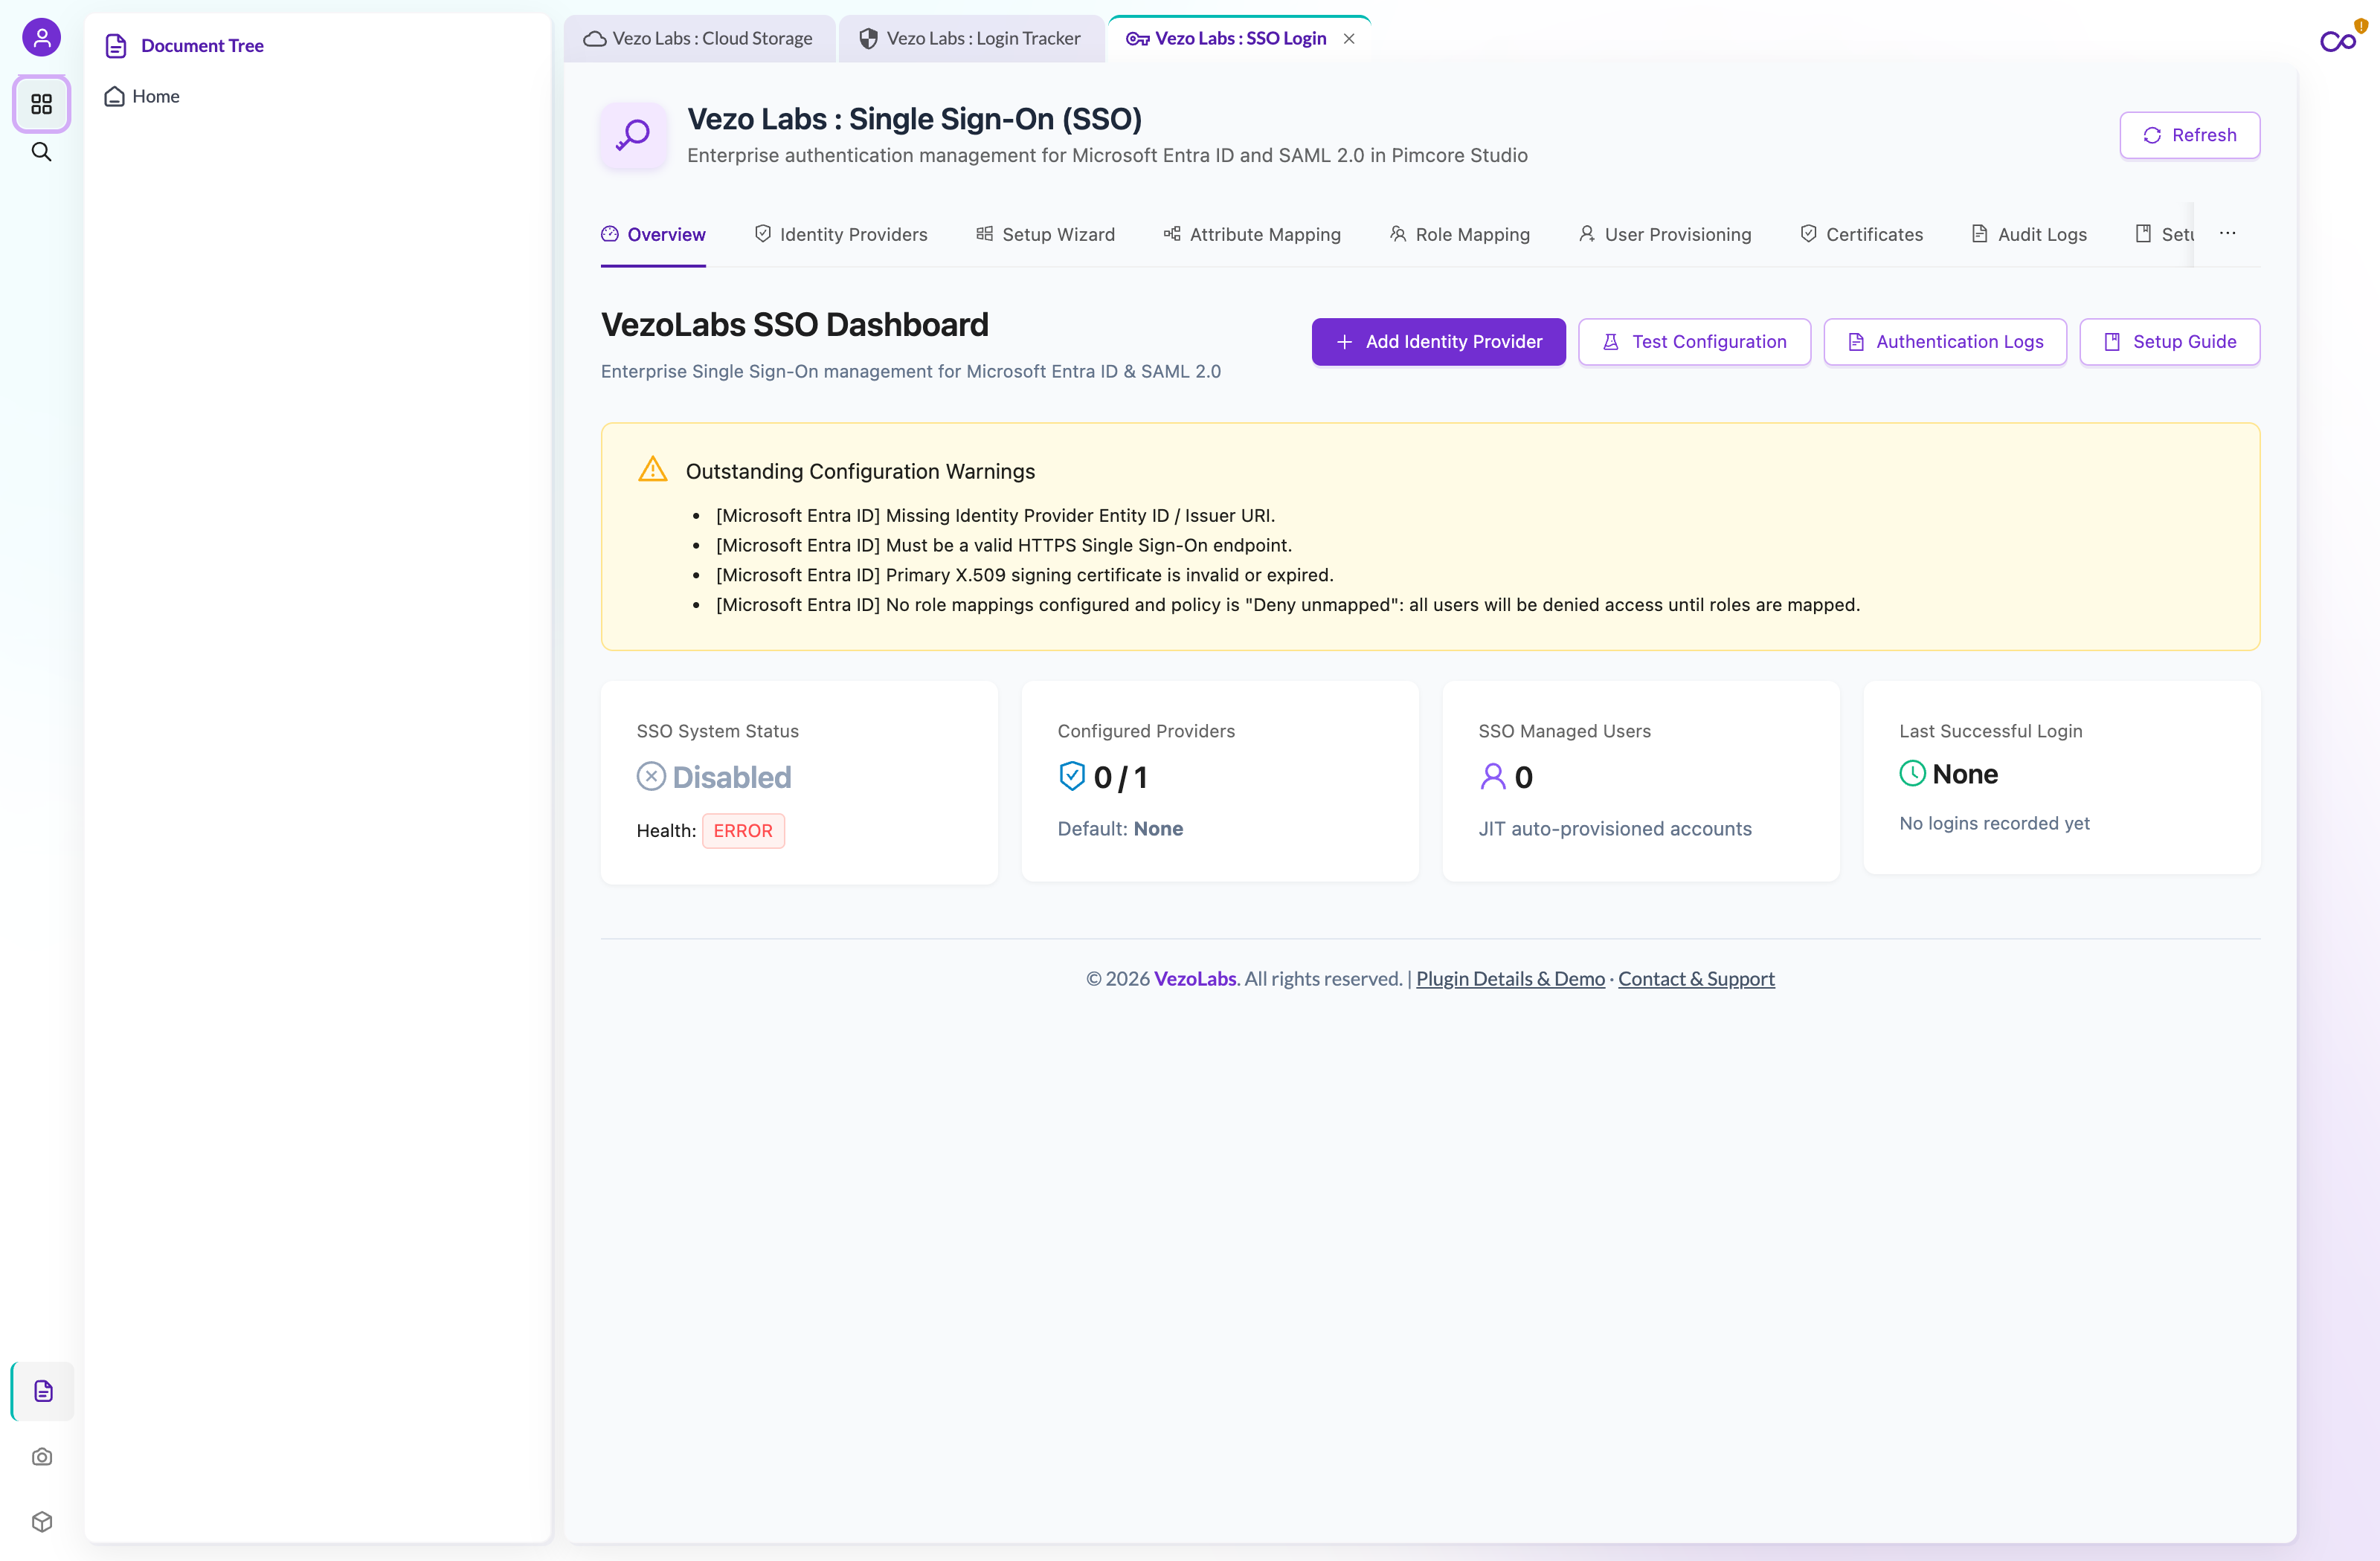
Task: Open the Role Mapping tab
Action: coord(1460,234)
